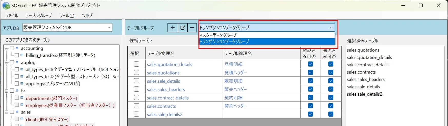Select sales.sale_details2 in selected tables list

click(x=364, y=94)
